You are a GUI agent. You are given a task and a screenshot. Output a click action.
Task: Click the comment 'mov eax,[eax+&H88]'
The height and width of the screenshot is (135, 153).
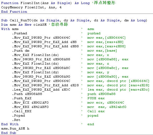coord(107,46)
